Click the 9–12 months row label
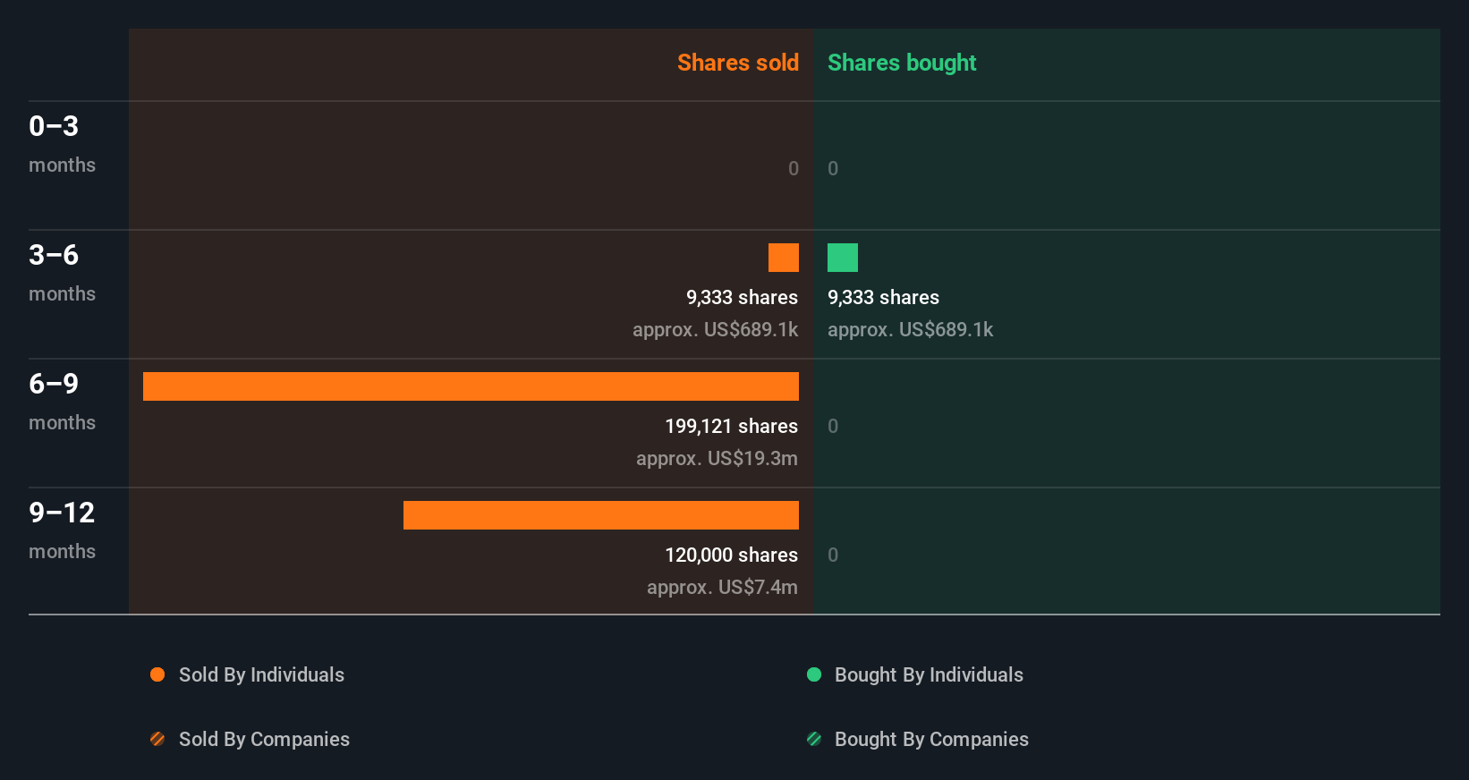The height and width of the screenshot is (780, 1469). click(x=62, y=530)
